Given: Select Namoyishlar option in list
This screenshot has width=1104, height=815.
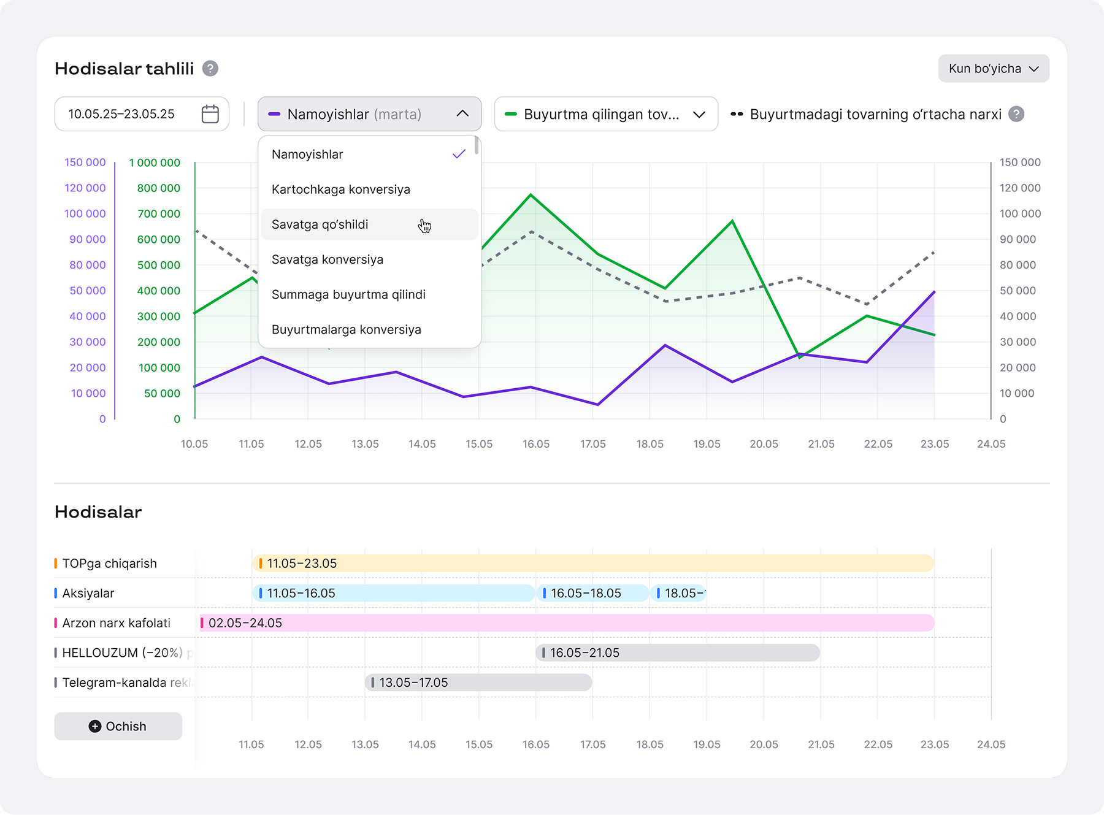Looking at the screenshot, I should (369, 155).
